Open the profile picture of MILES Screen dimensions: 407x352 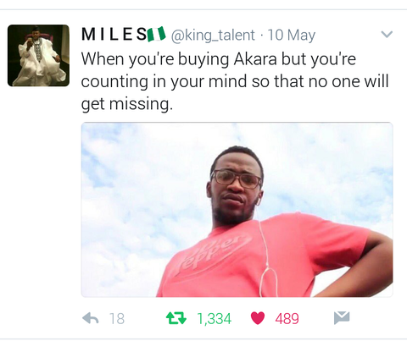38,55
